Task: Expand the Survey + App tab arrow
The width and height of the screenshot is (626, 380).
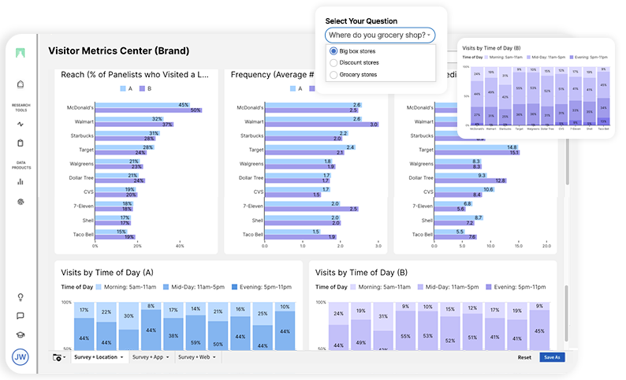Action: pos(168,357)
